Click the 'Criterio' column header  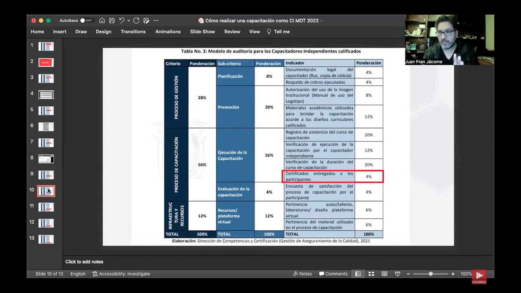tap(176, 63)
